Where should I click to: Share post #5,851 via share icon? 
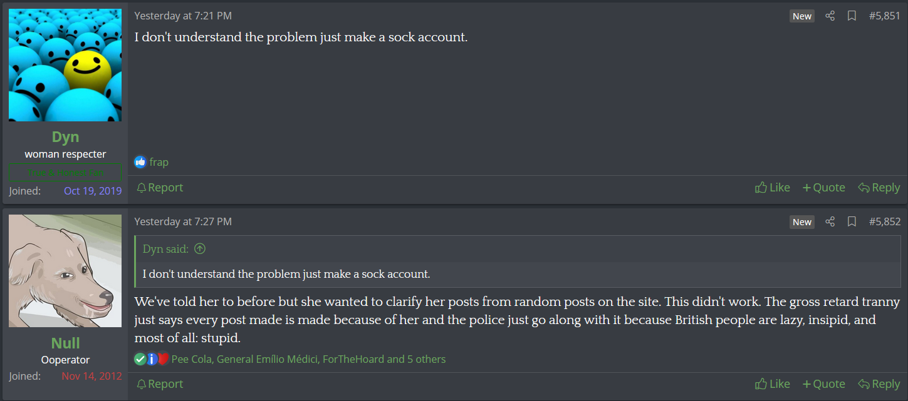point(830,16)
